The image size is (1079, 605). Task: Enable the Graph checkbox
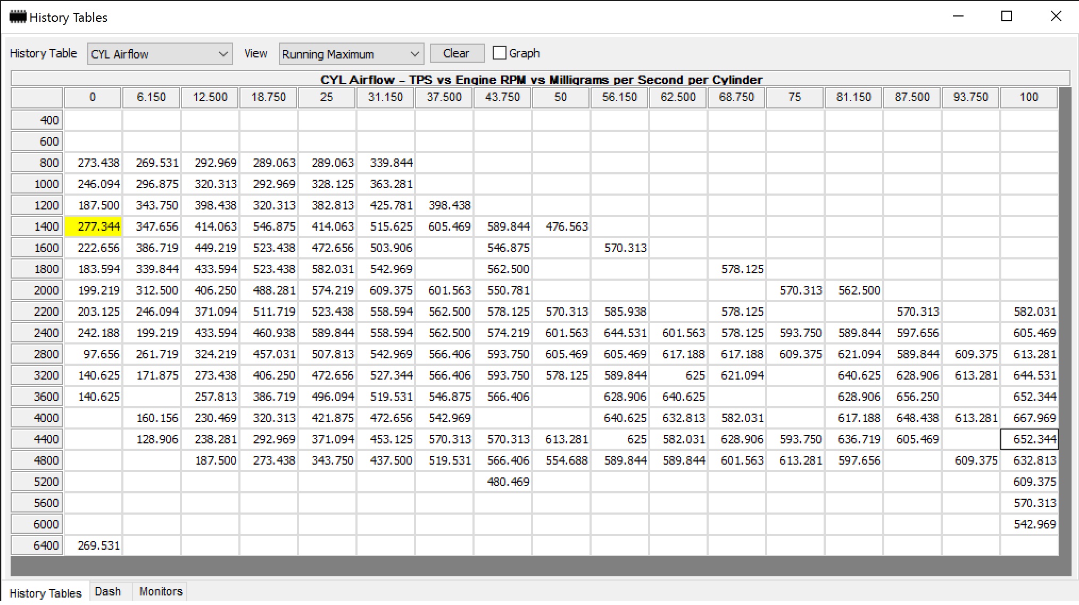499,53
